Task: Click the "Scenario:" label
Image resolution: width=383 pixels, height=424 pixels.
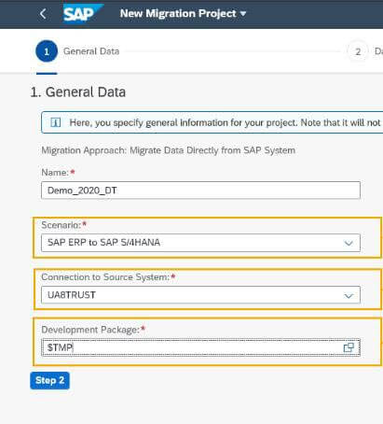Action: click(x=62, y=225)
